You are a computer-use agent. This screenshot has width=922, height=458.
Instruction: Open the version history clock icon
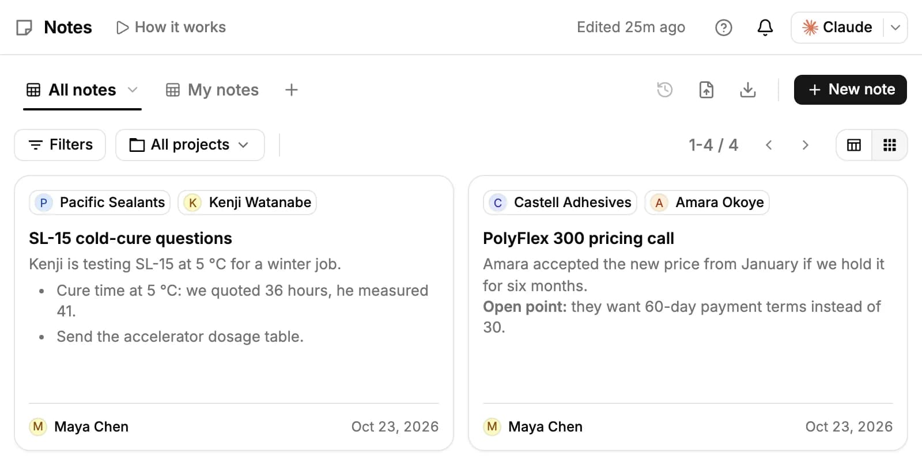pyautogui.click(x=664, y=90)
